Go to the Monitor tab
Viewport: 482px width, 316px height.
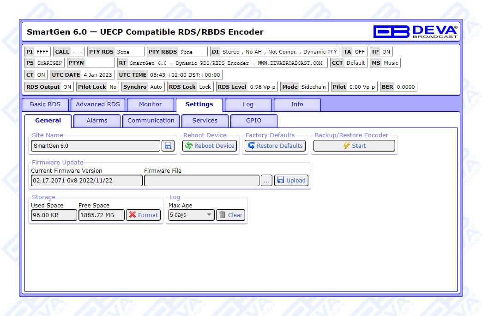[151, 104]
